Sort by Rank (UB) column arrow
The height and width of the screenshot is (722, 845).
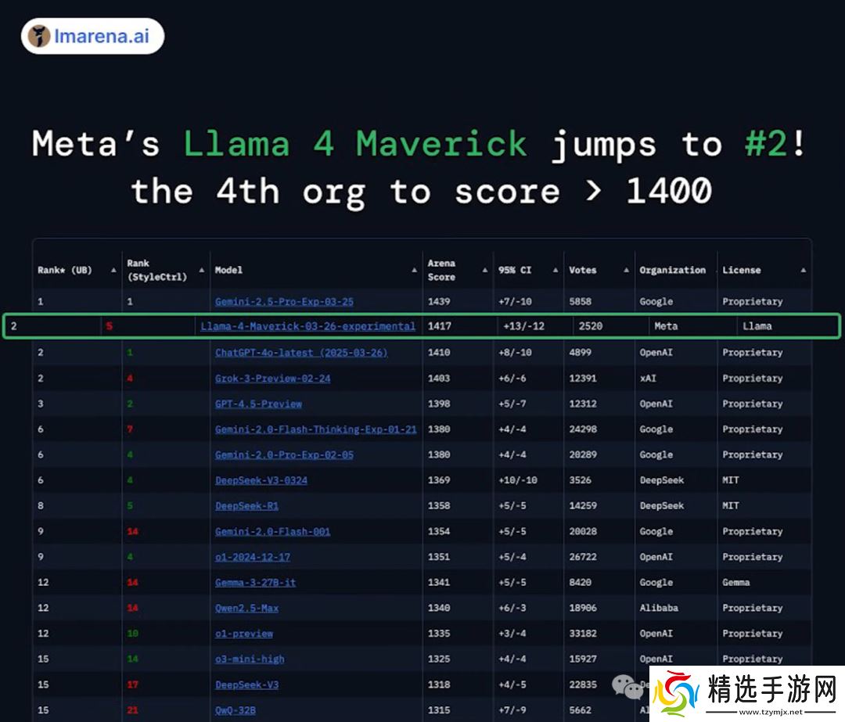click(x=114, y=270)
